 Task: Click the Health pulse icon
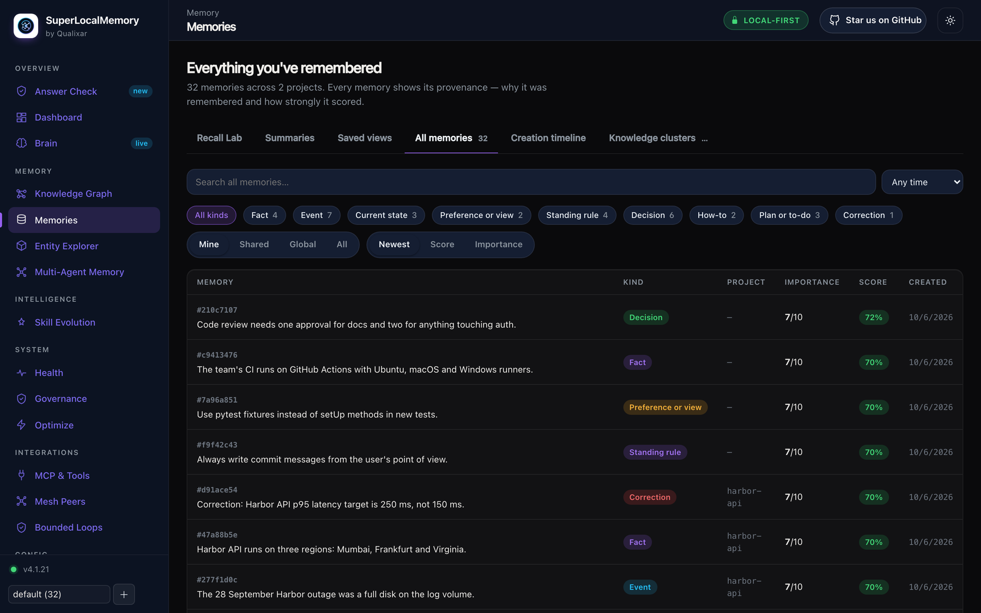[x=21, y=373]
